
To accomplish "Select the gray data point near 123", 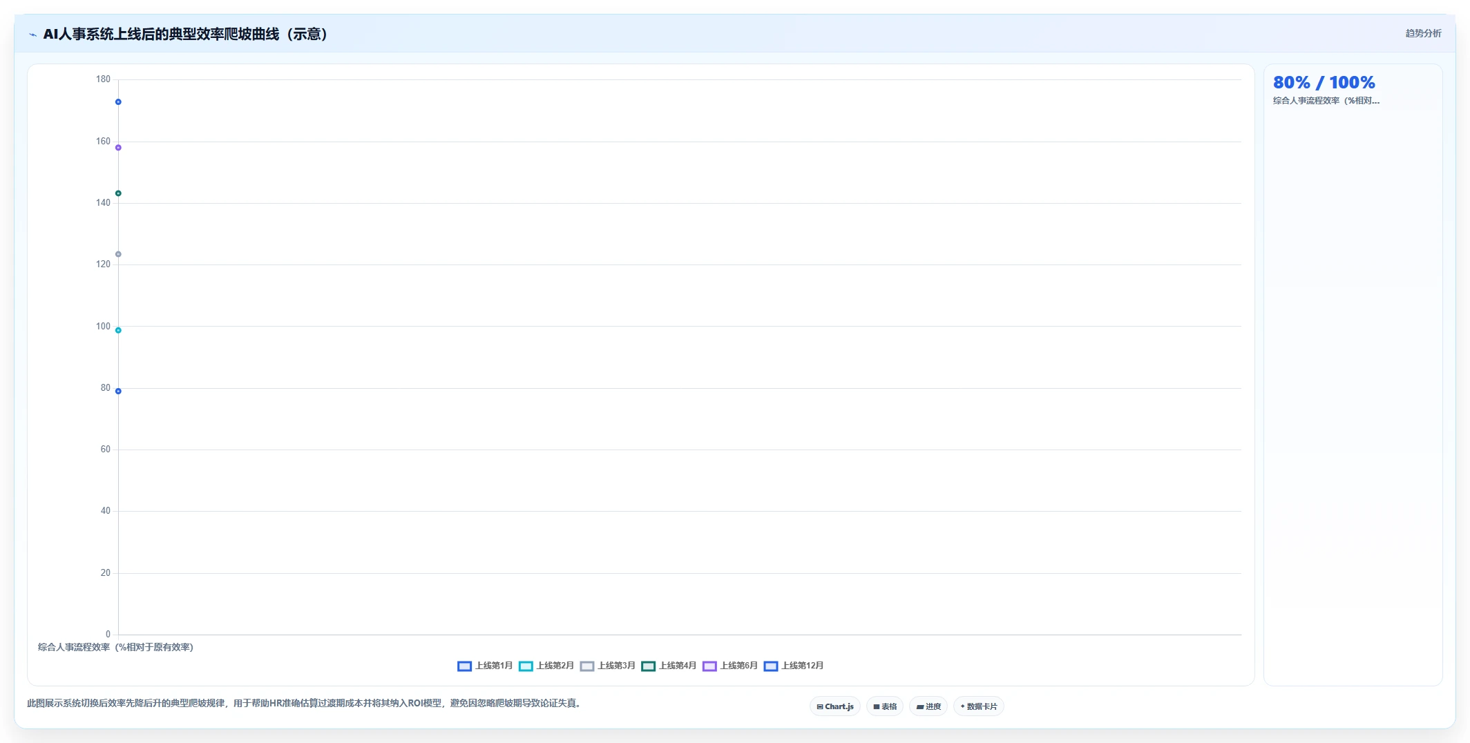I will [118, 254].
